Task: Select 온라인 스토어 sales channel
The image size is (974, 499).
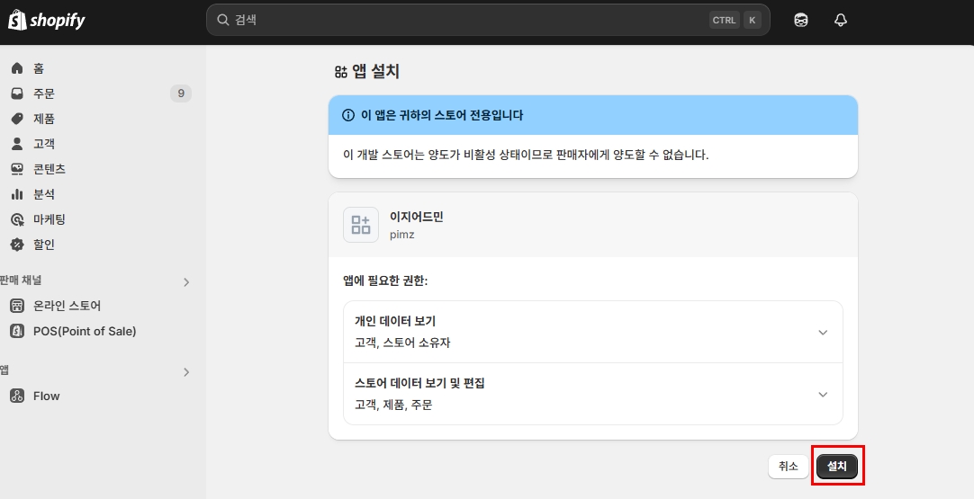Action: 67,306
